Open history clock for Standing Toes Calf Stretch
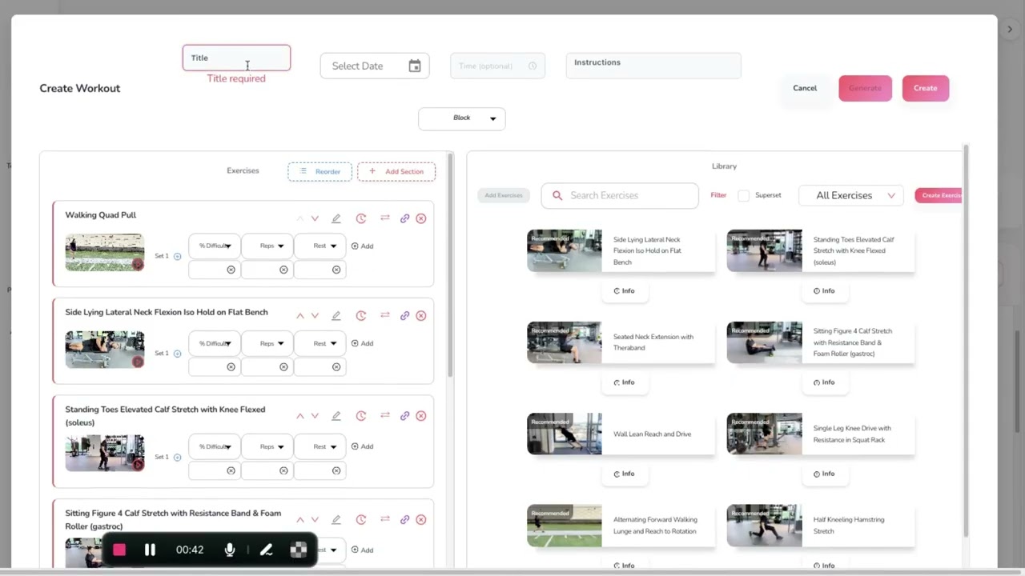The width and height of the screenshot is (1025, 576). coord(361,416)
